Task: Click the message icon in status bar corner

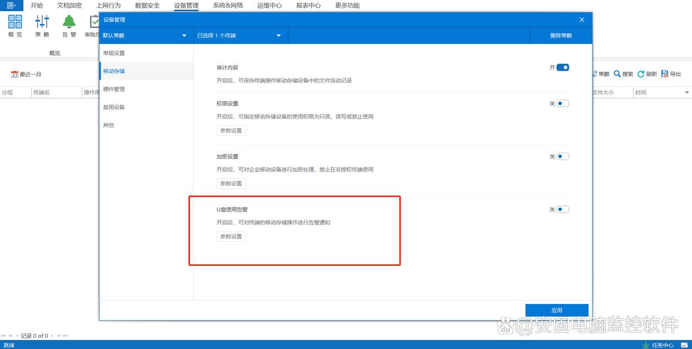Action: [684, 345]
